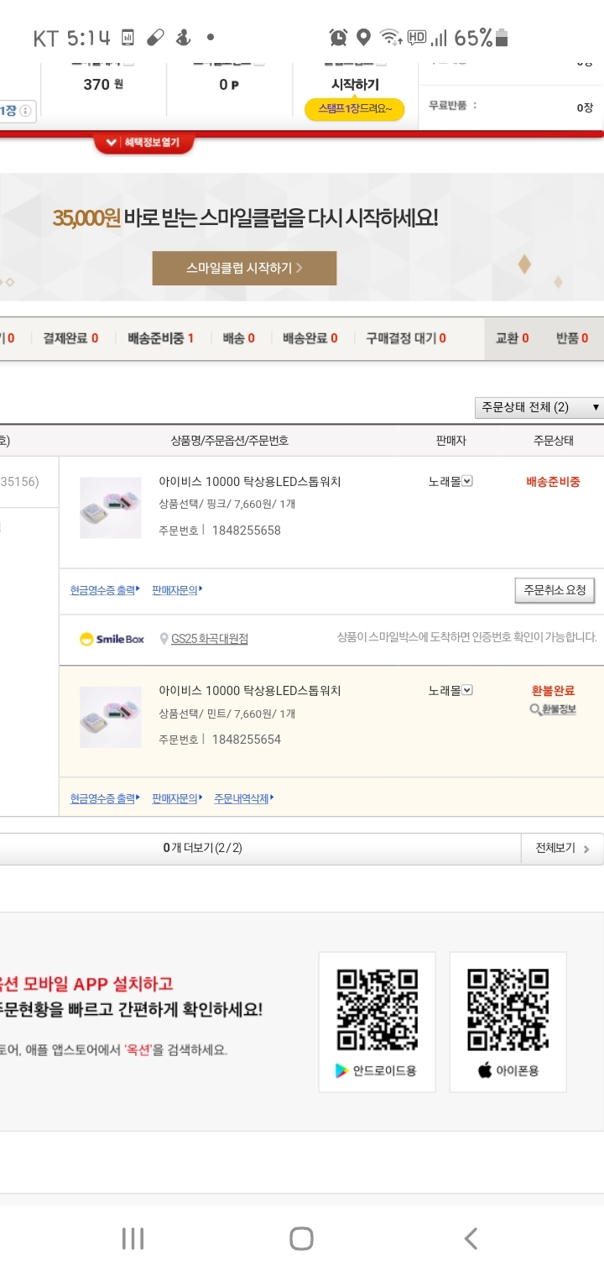Open the GS25 화곡대원점 link

[210, 639]
